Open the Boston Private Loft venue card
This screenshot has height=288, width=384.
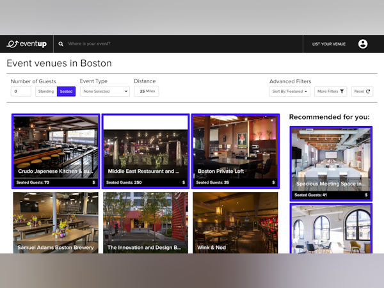pos(236,151)
